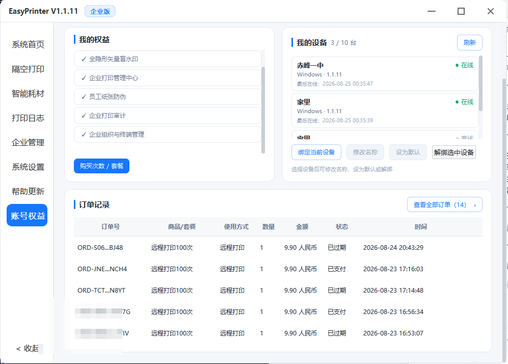Screen dimensions: 508x364
Task: Close the EasyPrinter window
Action: [491, 11]
